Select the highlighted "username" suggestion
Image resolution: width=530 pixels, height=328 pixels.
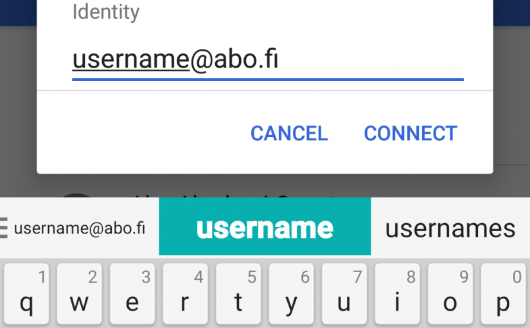tap(265, 226)
